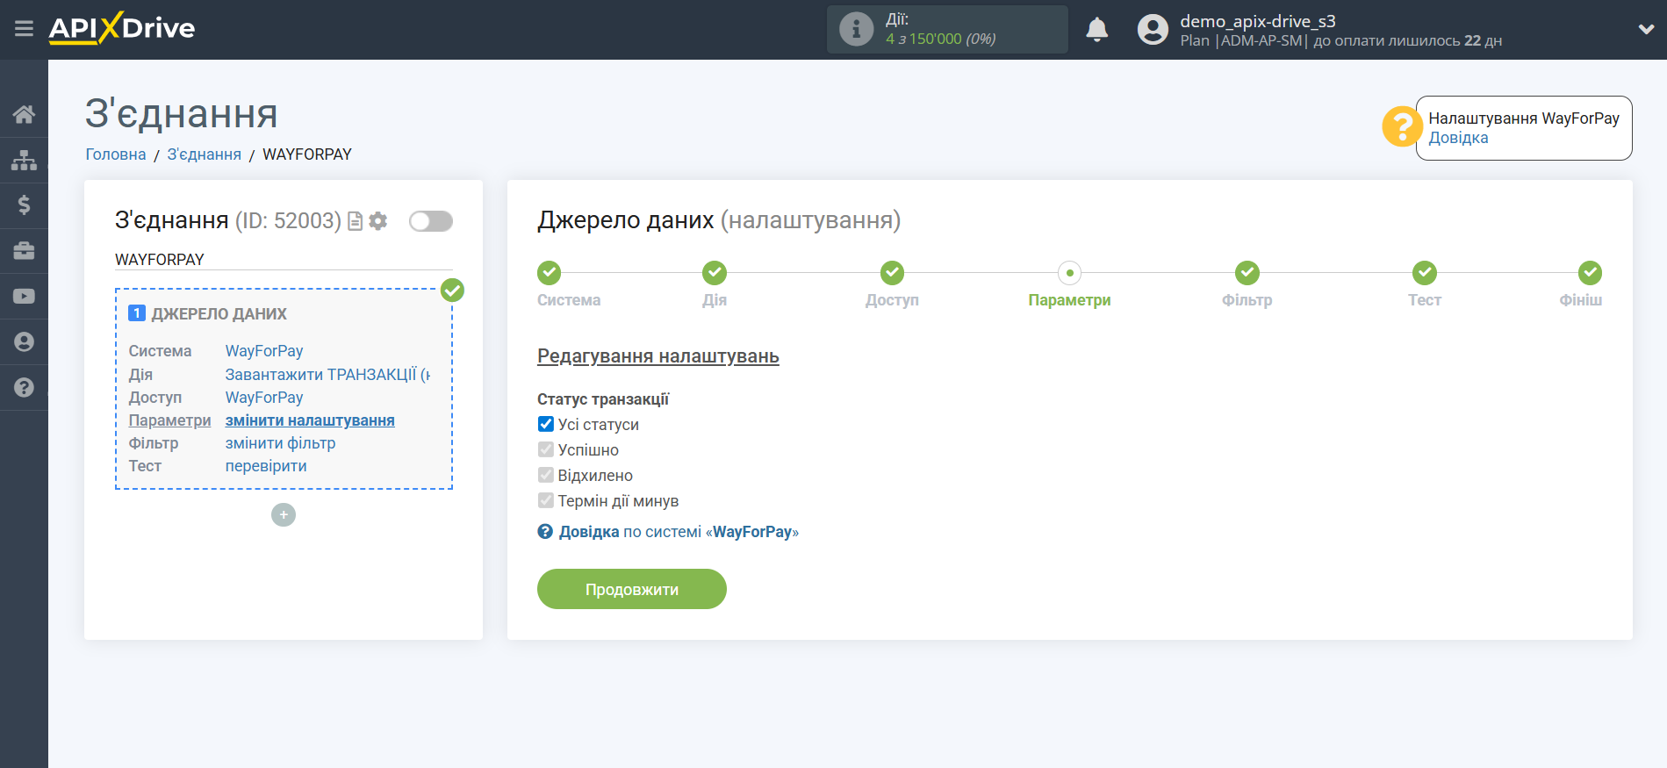
Task: Open the hamburger menu
Action: tap(24, 29)
